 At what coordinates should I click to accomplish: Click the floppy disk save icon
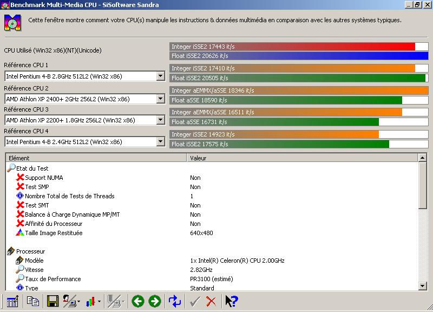pyautogui.click(x=53, y=301)
